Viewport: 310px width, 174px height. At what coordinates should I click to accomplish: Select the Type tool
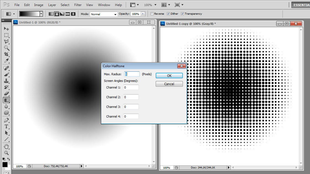pyautogui.click(x=6, y=126)
